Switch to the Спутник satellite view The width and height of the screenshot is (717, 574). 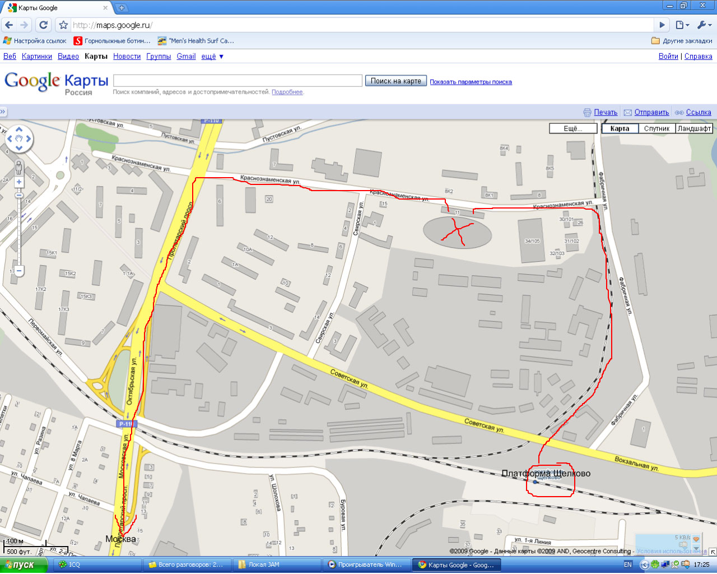(x=657, y=128)
